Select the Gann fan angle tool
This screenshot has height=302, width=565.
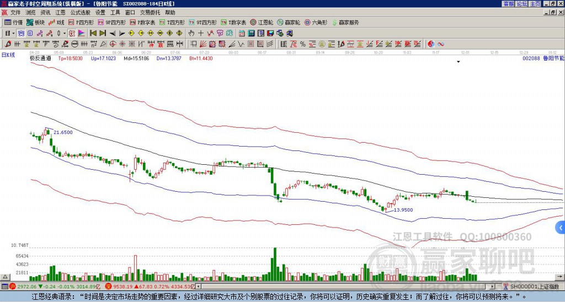203,44
